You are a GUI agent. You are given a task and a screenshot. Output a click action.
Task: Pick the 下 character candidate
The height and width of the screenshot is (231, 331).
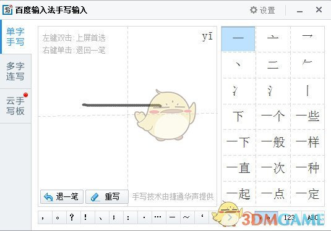[x=238, y=117]
